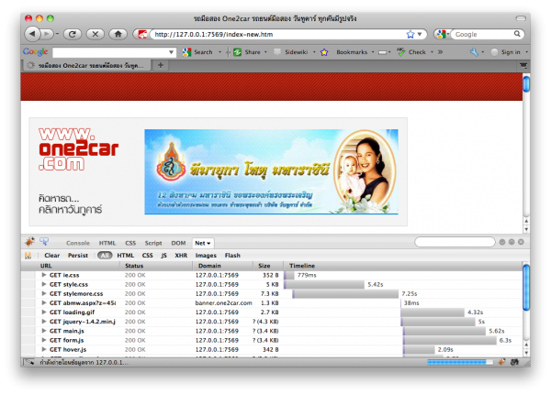This screenshot has width=551, height=395.
Task: Click the rightmost status bar add-on icon
Action: [x=514, y=362]
